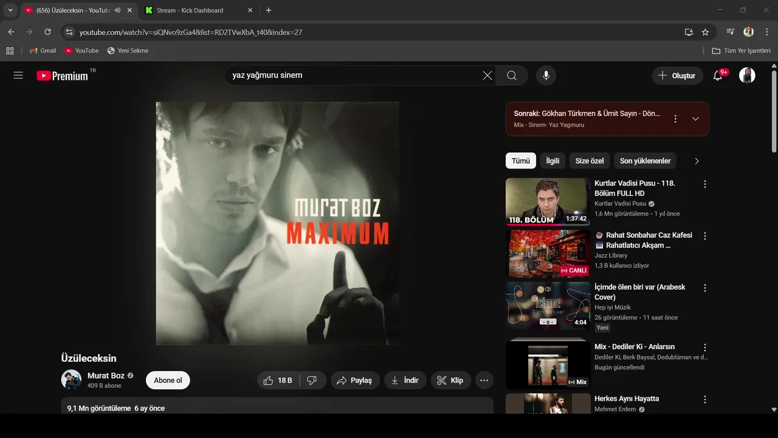Open playlist options three dots menu
The height and width of the screenshot is (438, 778).
click(675, 119)
